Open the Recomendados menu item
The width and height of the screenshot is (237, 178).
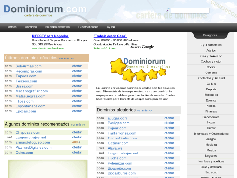(88, 27)
